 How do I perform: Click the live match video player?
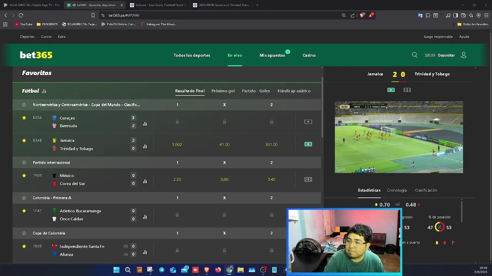pos(399,137)
